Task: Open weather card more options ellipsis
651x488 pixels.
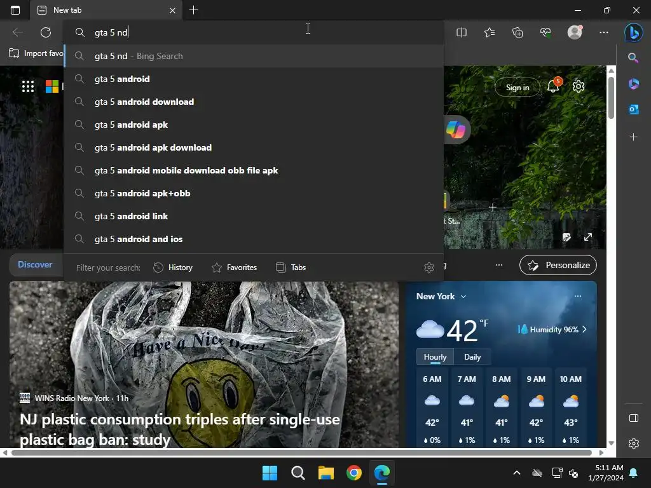Action: point(577,296)
